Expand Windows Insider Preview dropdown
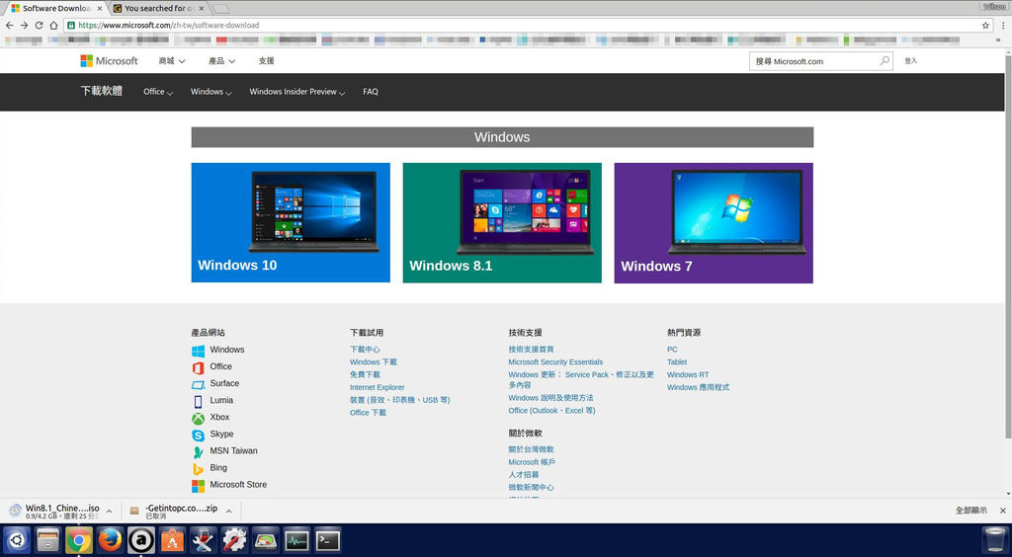The image size is (1012, 557). click(296, 92)
